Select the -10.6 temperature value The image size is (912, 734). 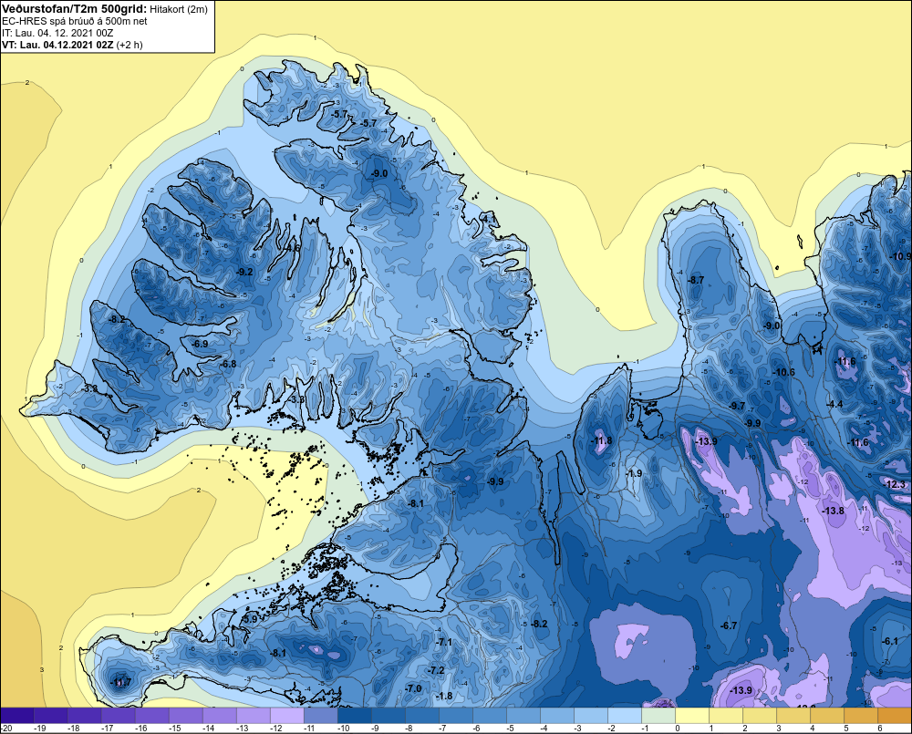pos(783,372)
